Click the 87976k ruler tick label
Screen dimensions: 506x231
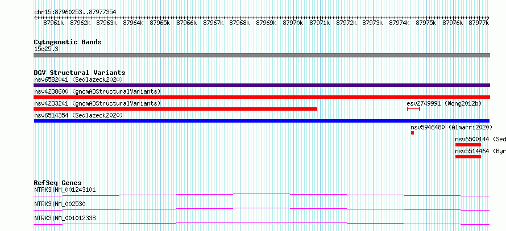pos(453,23)
